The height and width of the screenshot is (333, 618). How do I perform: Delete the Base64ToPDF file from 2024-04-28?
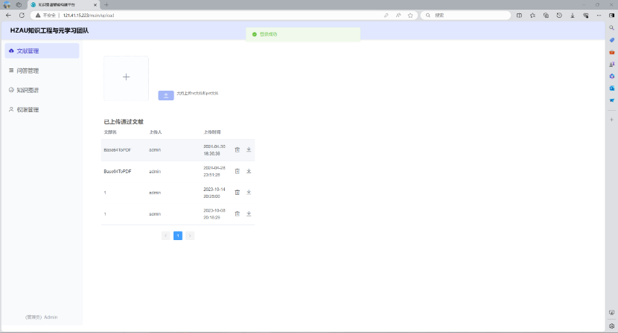pos(237,171)
